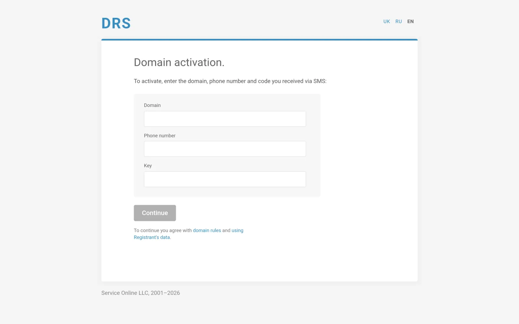Click the 'Key' field label
The height and width of the screenshot is (324, 519).
click(148, 166)
